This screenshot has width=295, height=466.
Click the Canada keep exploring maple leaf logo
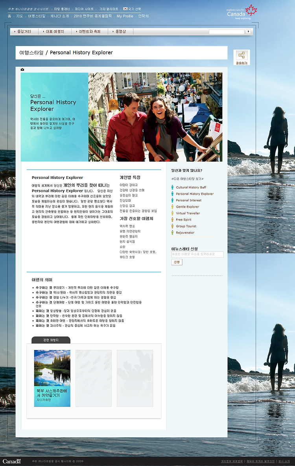click(x=242, y=12)
